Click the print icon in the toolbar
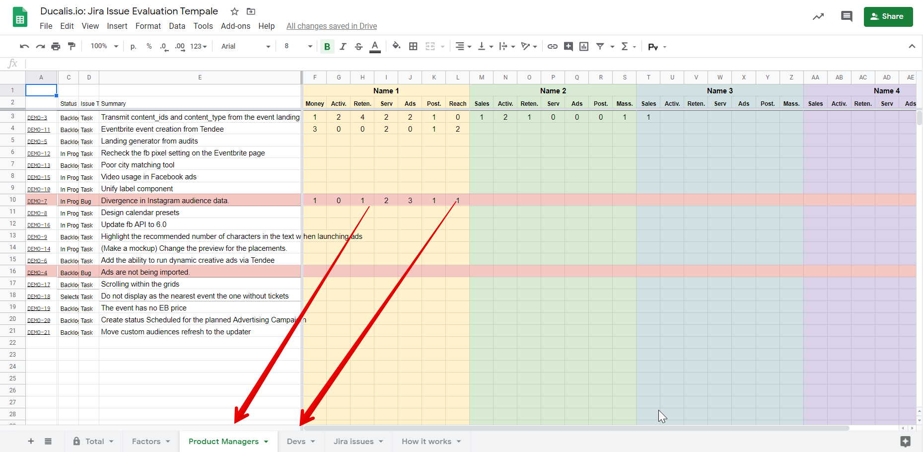923x452 pixels. click(56, 46)
